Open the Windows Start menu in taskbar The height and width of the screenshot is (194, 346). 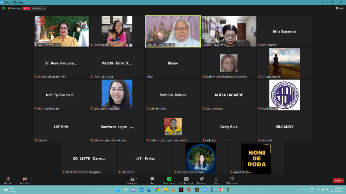[x=117, y=190]
